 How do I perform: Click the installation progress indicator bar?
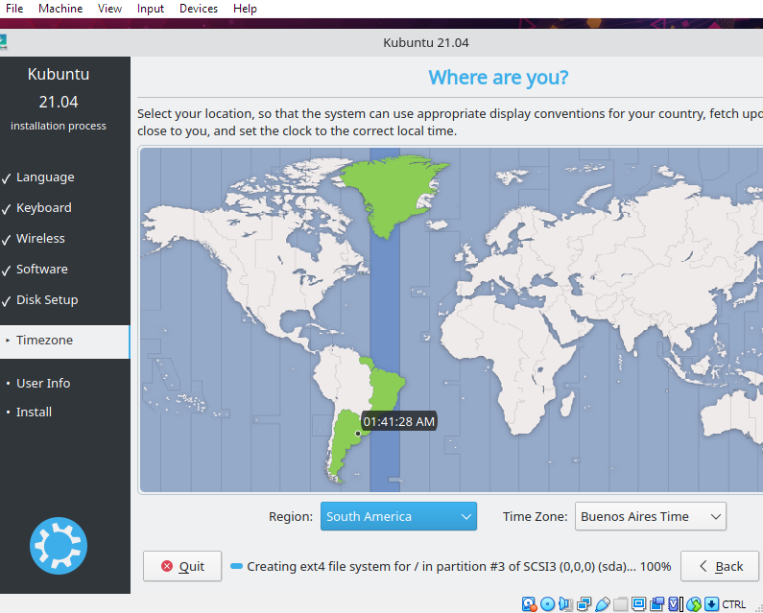tap(236, 566)
